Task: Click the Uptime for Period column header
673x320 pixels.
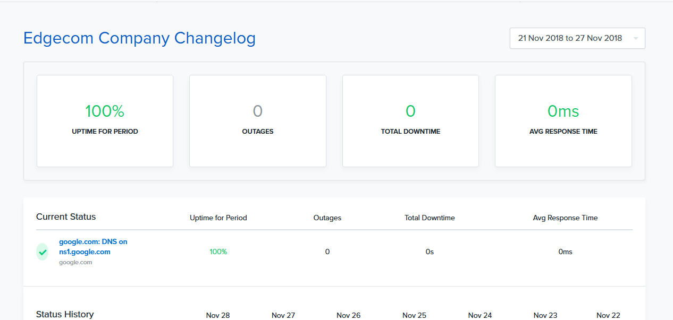Action: (x=218, y=218)
